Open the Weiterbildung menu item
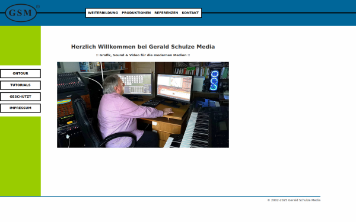This screenshot has height=222, width=356. pyautogui.click(x=103, y=13)
